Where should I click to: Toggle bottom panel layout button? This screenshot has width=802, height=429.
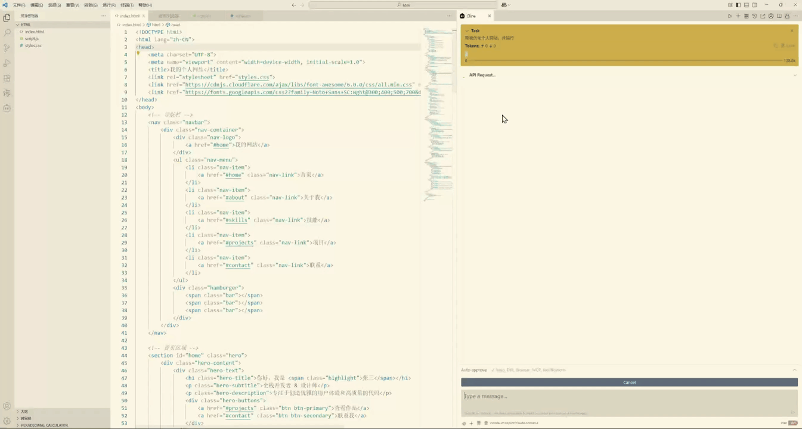click(x=746, y=5)
